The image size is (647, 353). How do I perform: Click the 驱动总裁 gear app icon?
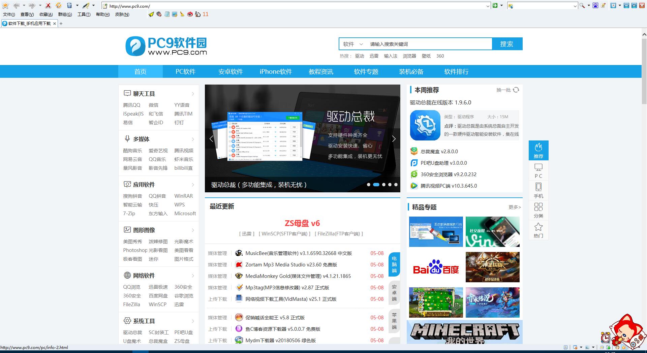[x=425, y=125]
